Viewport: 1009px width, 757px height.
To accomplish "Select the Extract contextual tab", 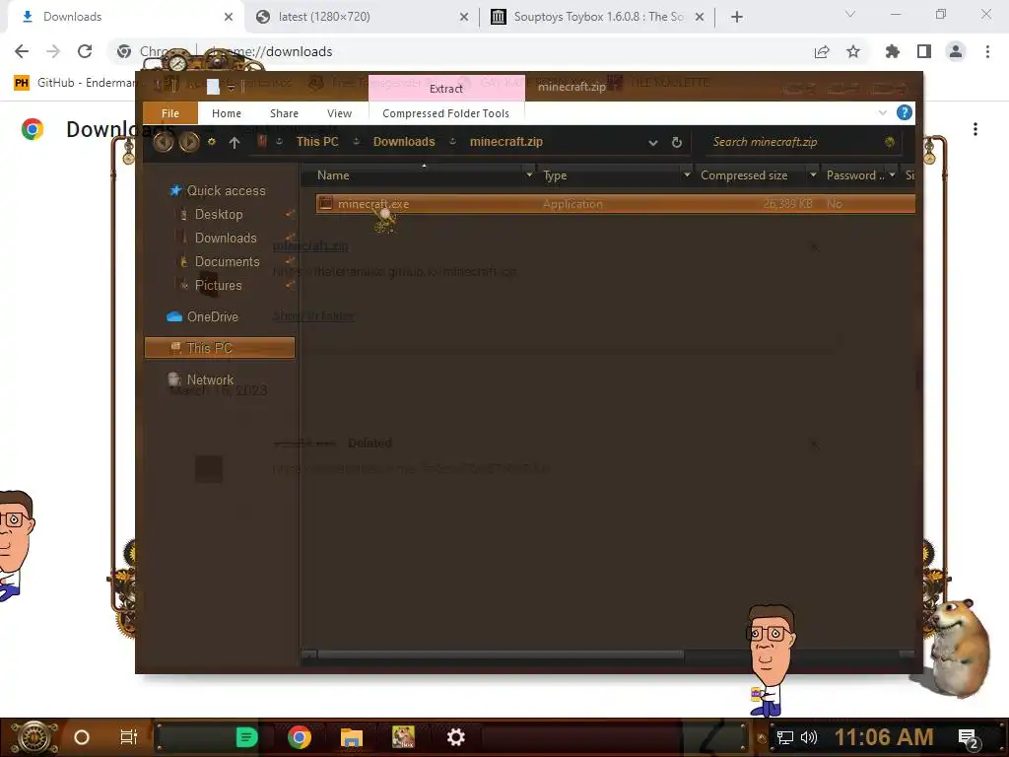I will point(446,88).
